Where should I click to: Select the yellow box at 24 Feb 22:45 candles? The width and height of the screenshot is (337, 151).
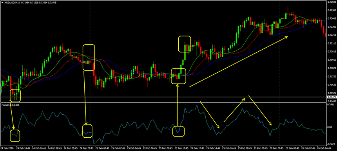89,57
